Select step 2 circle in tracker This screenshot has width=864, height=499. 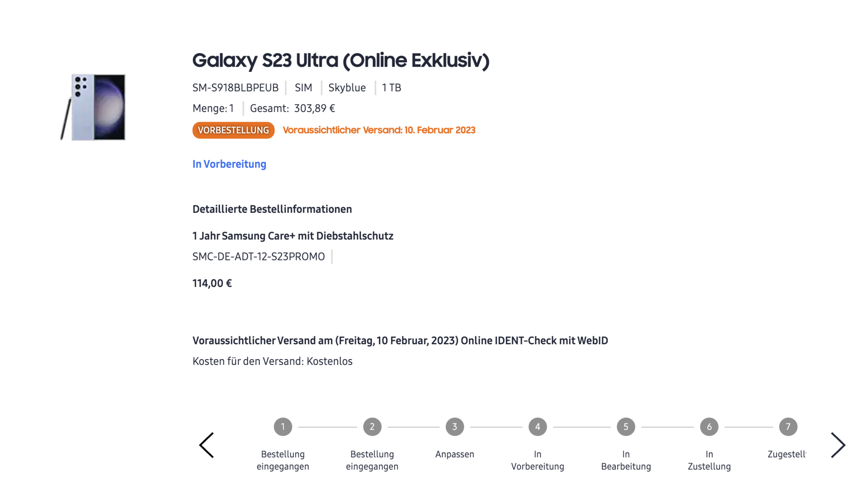point(372,427)
